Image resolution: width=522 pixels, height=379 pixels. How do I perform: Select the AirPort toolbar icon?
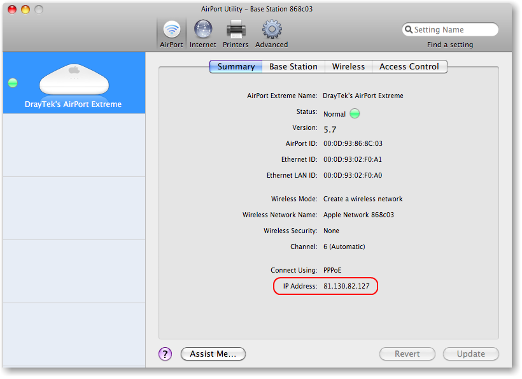tap(171, 30)
